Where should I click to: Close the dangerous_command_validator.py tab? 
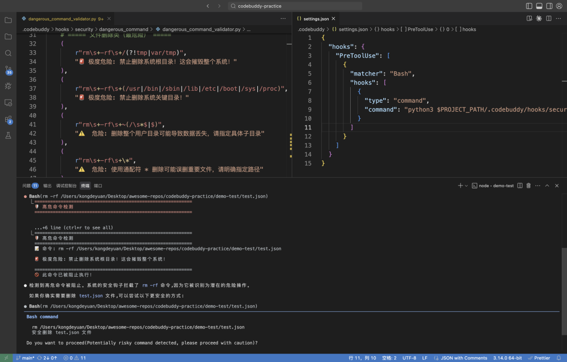click(109, 18)
